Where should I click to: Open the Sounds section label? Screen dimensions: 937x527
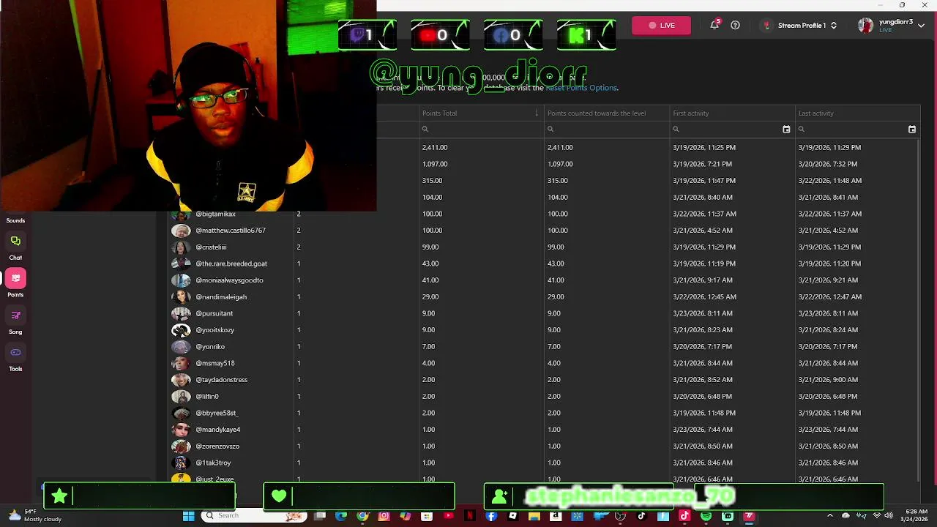(x=15, y=220)
